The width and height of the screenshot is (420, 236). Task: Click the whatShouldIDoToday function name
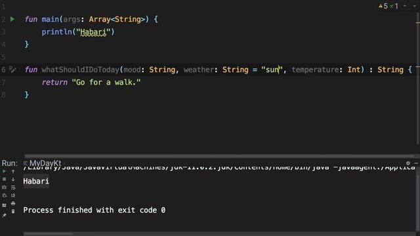[80, 69]
